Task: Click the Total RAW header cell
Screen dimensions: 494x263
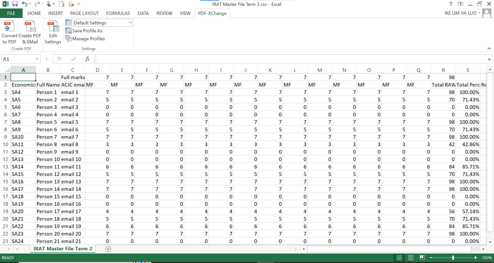Action: (443, 85)
